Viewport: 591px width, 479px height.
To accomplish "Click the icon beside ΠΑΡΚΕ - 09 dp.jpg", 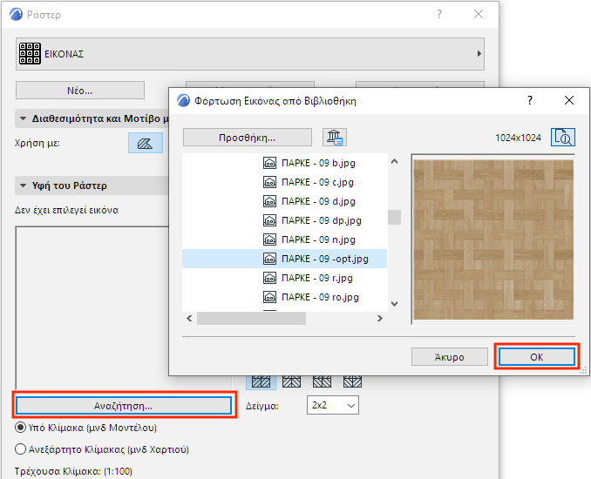I will (x=269, y=220).
